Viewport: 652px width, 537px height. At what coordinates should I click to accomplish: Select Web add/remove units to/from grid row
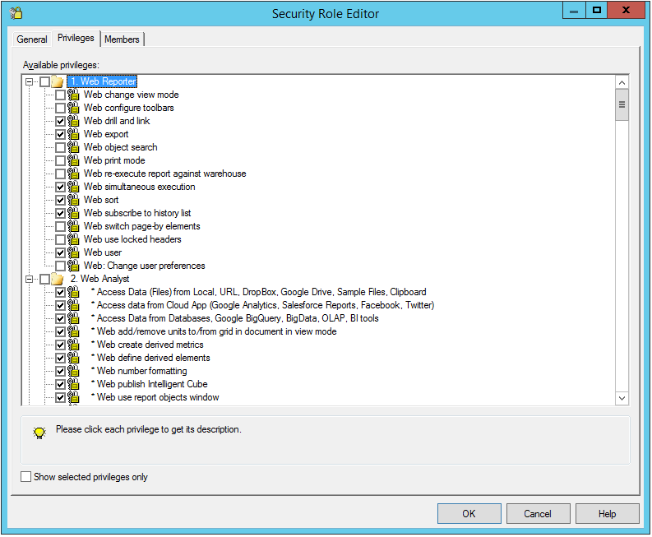pos(214,331)
